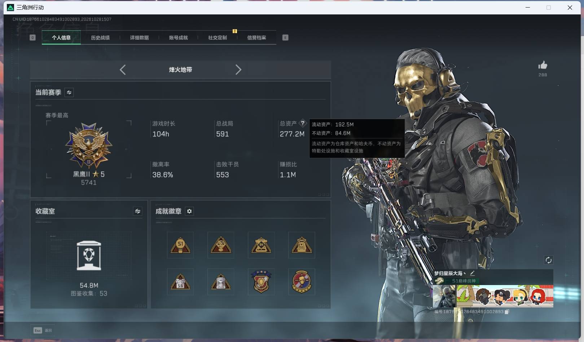Viewport: 584px width, 342px height.
Task: Copy the player ID number
Action: 507,312
